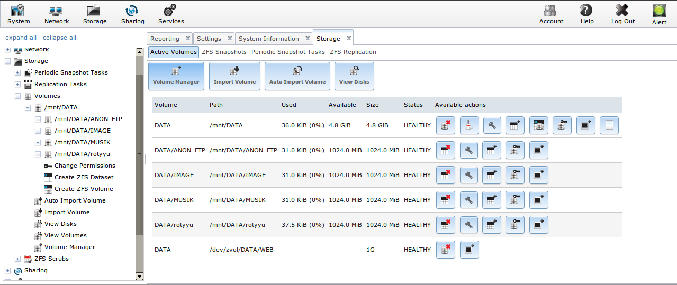Switch to the System Information tab
The width and height of the screenshot is (677, 285).
click(269, 39)
